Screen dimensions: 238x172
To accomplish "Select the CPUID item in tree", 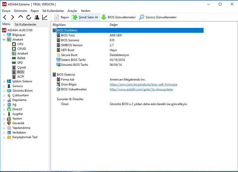I will point(21,49).
